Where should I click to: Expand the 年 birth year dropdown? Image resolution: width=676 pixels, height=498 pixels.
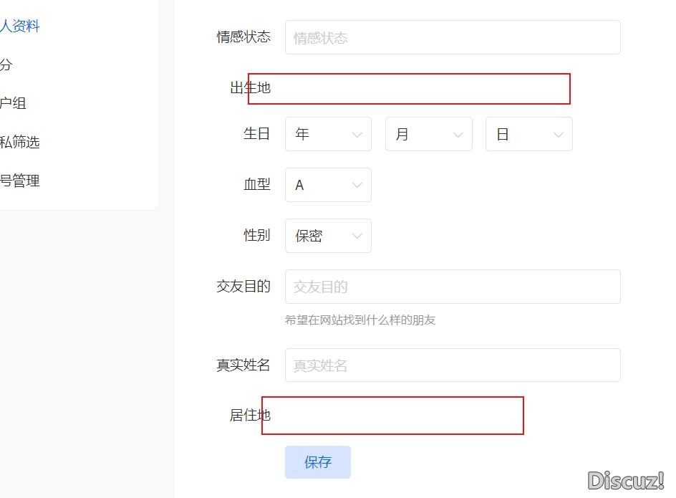(x=328, y=133)
